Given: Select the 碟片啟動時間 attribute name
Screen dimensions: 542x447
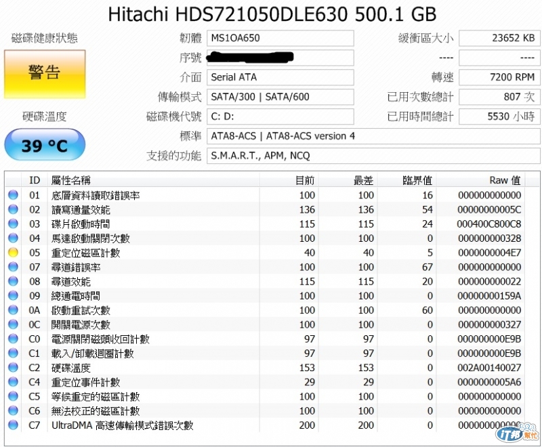Looking at the screenshot, I should (81, 224).
